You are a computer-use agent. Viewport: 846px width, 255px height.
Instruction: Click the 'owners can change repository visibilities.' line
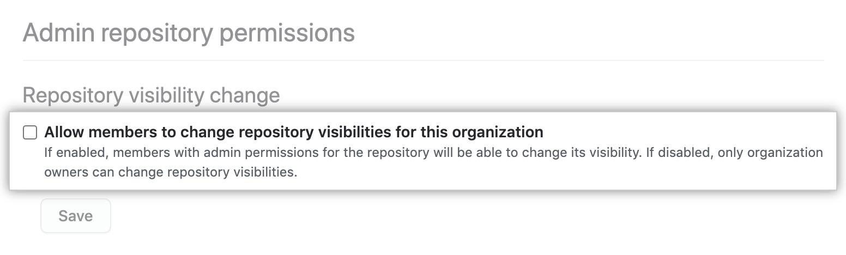click(x=171, y=173)
